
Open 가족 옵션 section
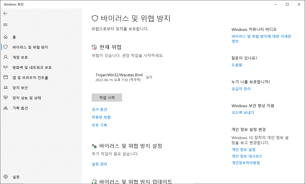(x=41, y=108)
